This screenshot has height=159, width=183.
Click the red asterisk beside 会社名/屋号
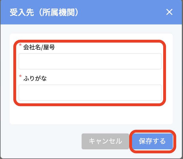20,46
